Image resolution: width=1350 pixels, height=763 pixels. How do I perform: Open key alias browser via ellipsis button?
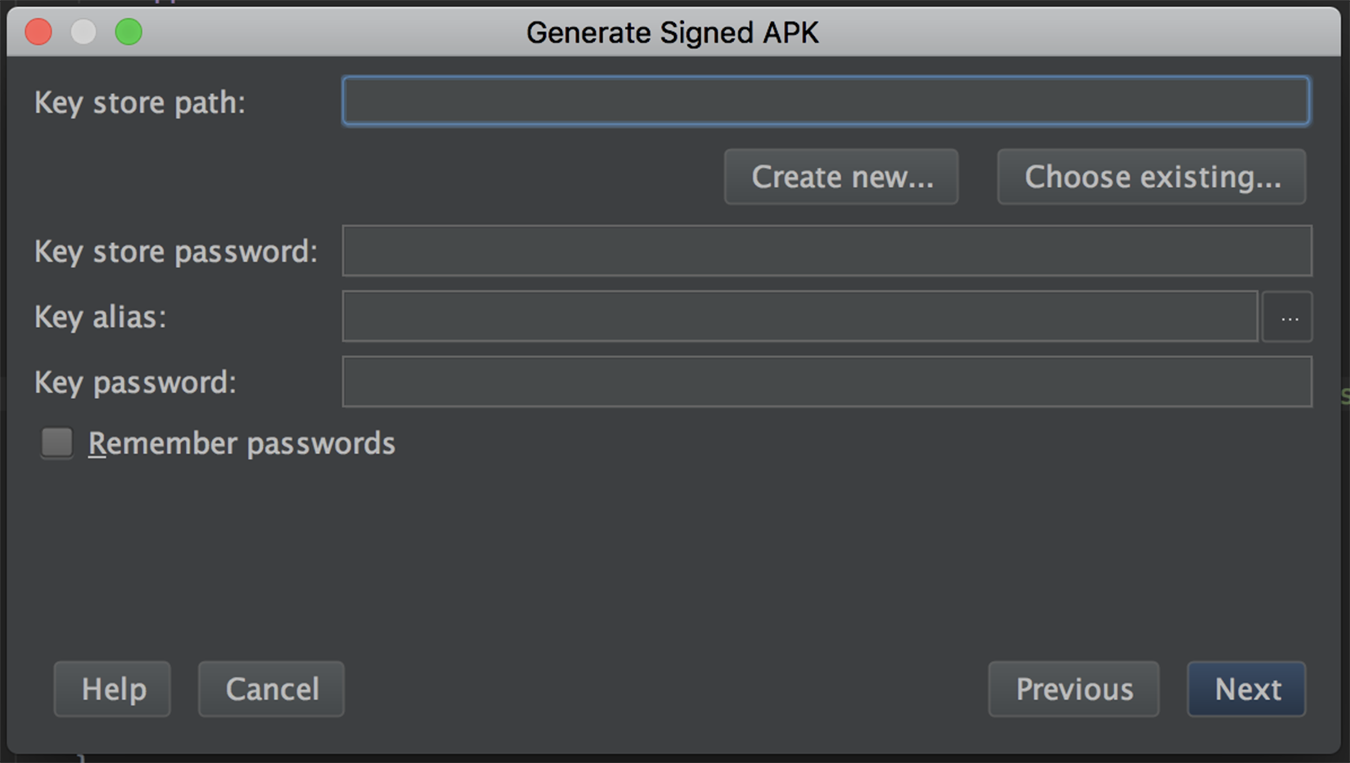[1288, 317]
